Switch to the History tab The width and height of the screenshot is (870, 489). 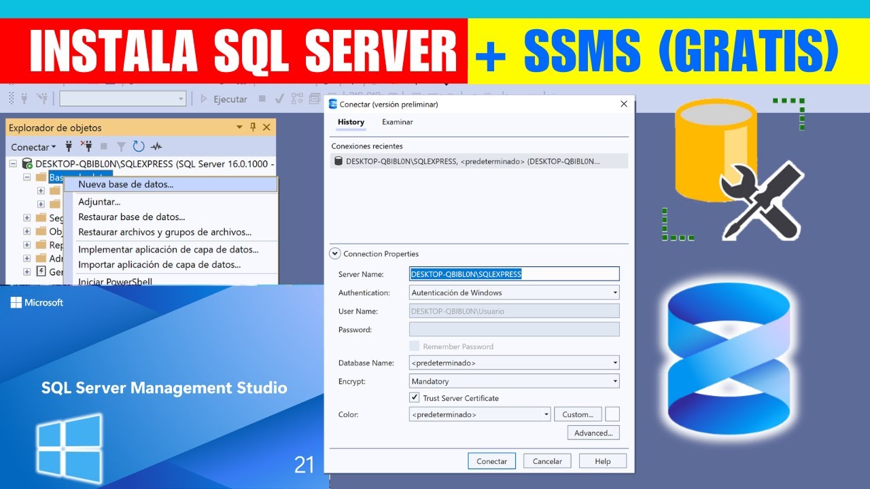[x=351, y=122]
